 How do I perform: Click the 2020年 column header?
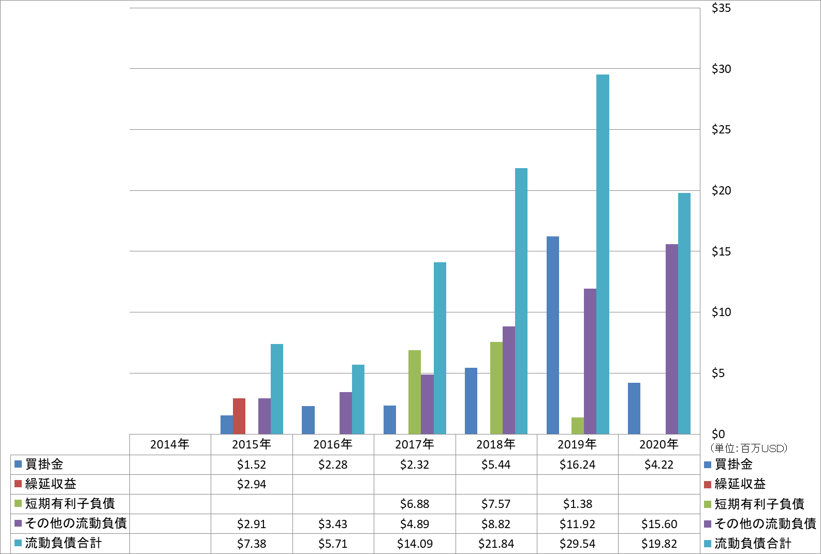[x=659, y=444]
